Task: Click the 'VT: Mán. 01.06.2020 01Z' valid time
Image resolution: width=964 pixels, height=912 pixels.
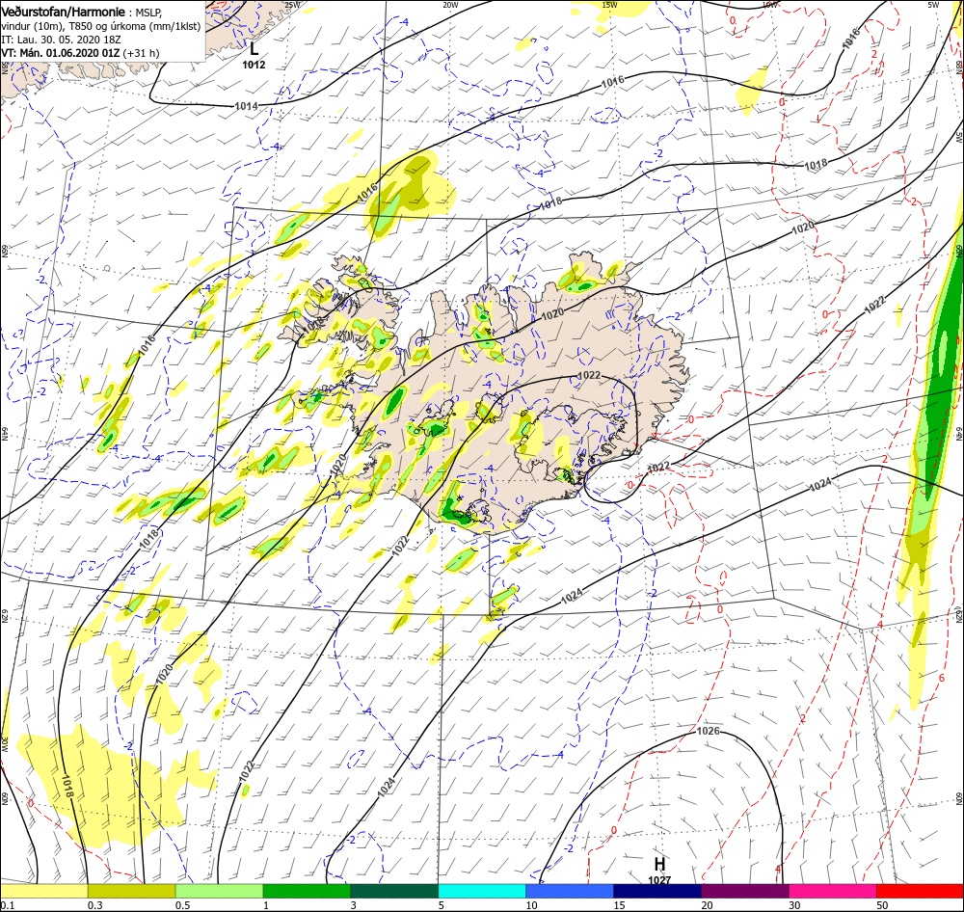Action: [60, 53]
